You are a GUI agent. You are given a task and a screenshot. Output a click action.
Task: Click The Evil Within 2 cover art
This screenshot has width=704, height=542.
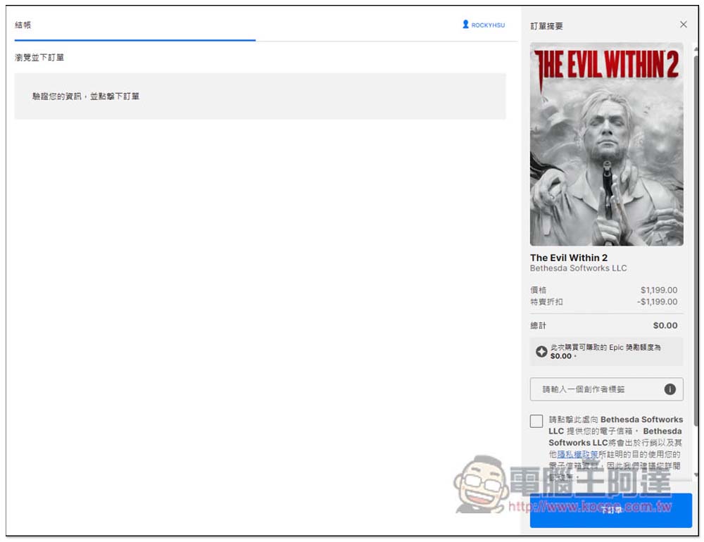click(x=606, y=144)
